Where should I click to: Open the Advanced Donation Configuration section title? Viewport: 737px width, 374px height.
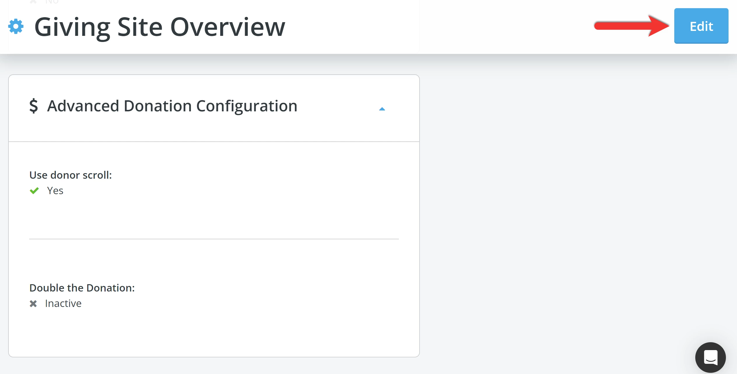coord(172,106)
